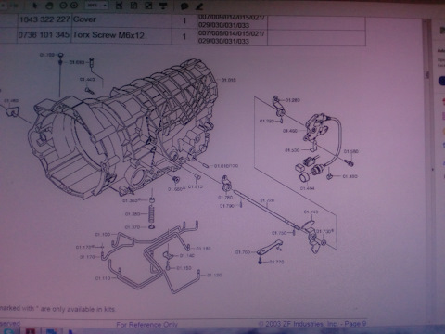Click the Cover part row
The height and width of the screenshot is (334, 445).
pos(183,20)
